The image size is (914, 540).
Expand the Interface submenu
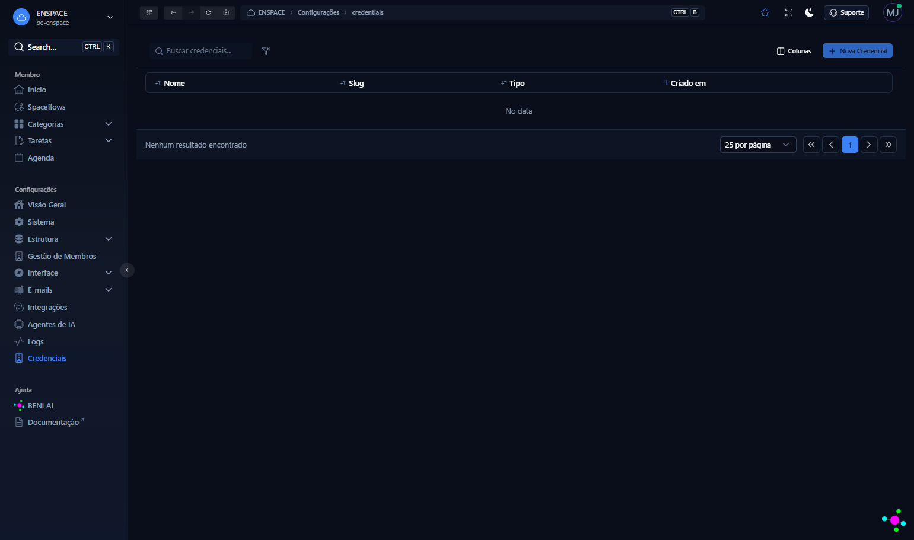click(x=109, y=273)
